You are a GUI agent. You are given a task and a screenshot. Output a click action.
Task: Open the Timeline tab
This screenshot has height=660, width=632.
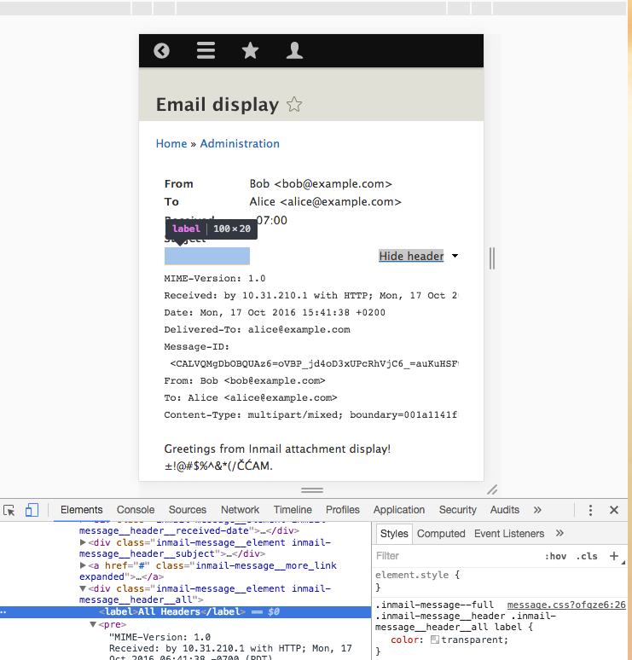tap(293, 510)
